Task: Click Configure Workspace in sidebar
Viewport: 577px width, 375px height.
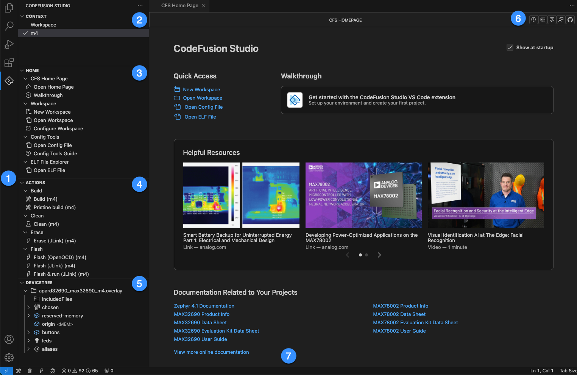Action: [x=58, y=128]
